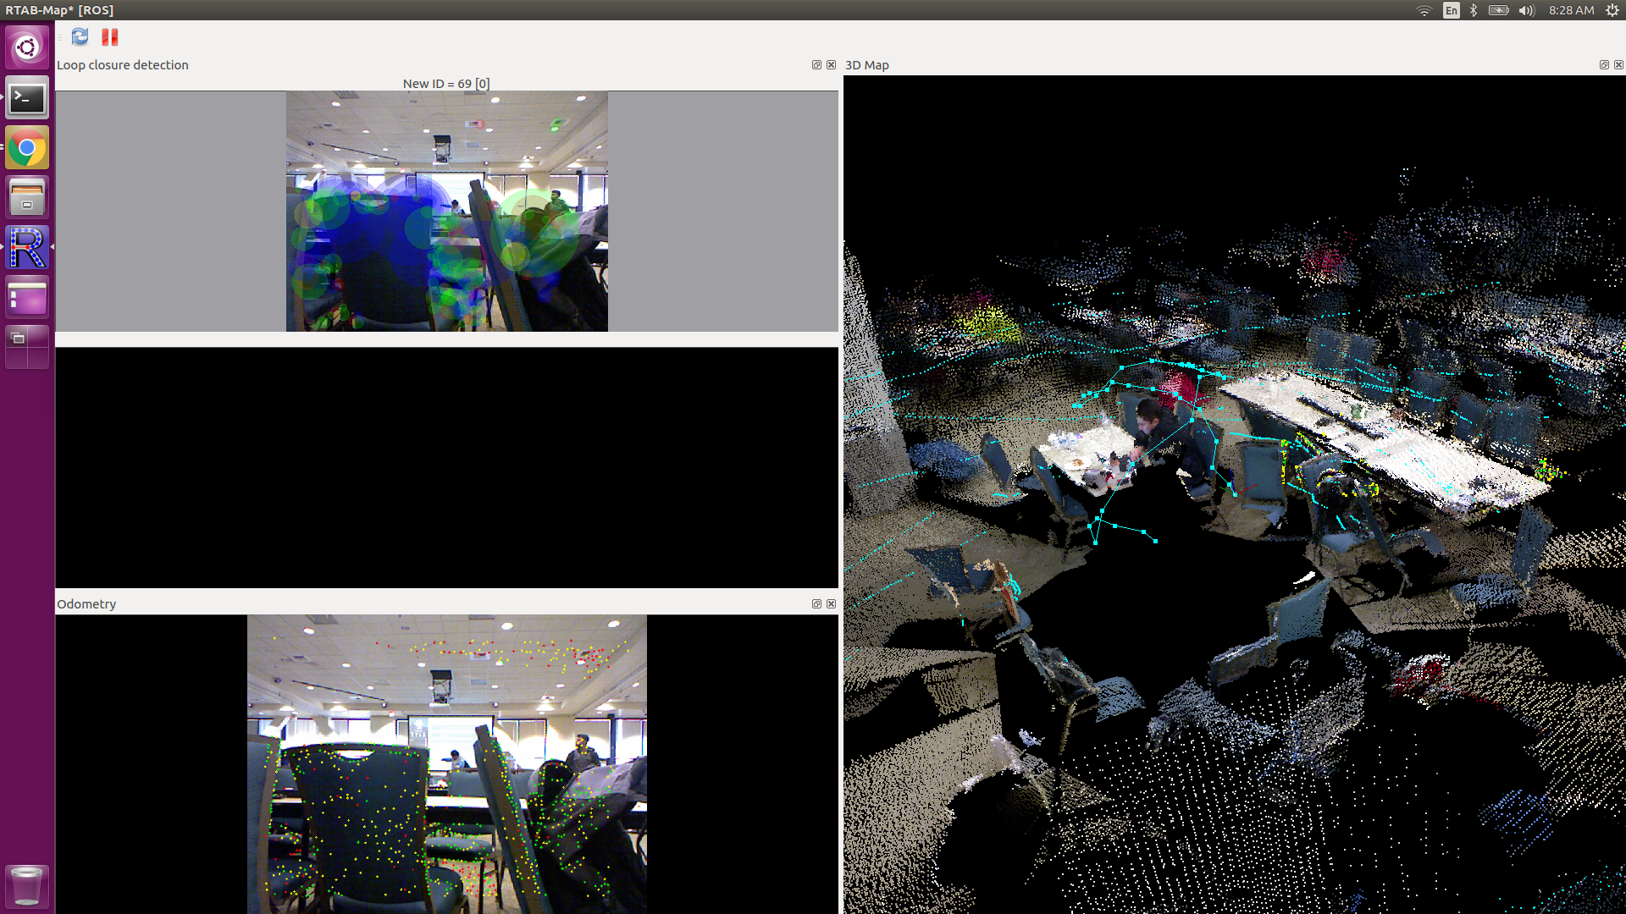Launch Google Chrome from the launcher
Viewport: 1626px width, 914px height.
[x=27, y=148]
